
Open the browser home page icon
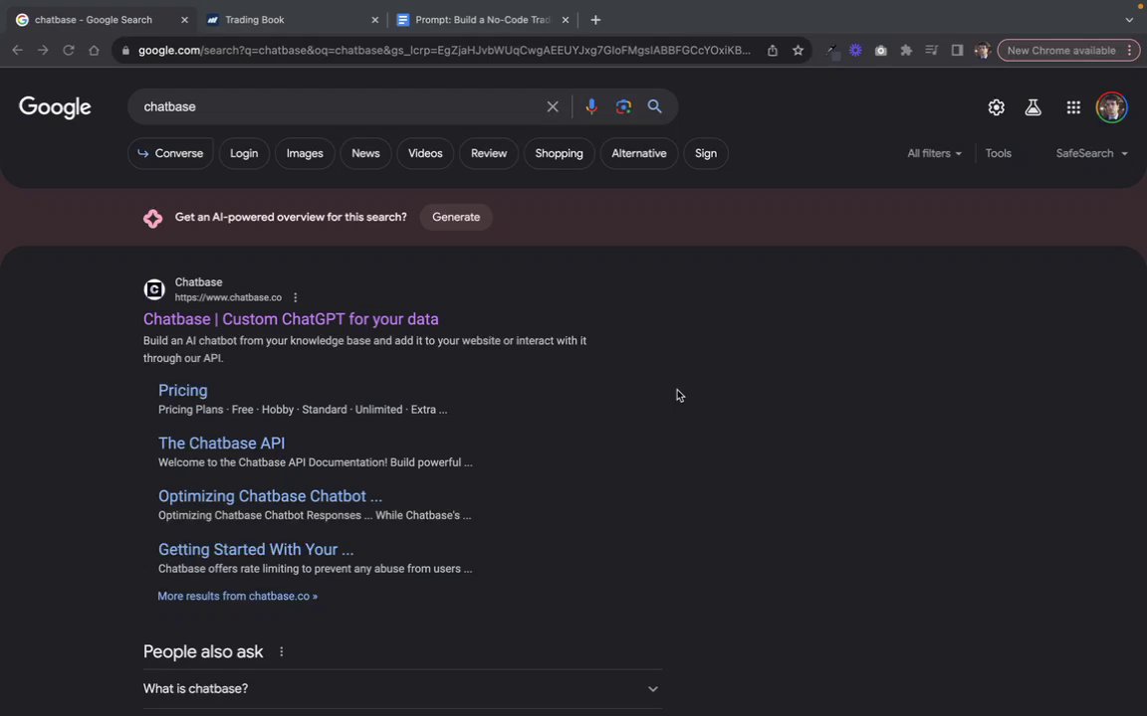click(94, 51)
